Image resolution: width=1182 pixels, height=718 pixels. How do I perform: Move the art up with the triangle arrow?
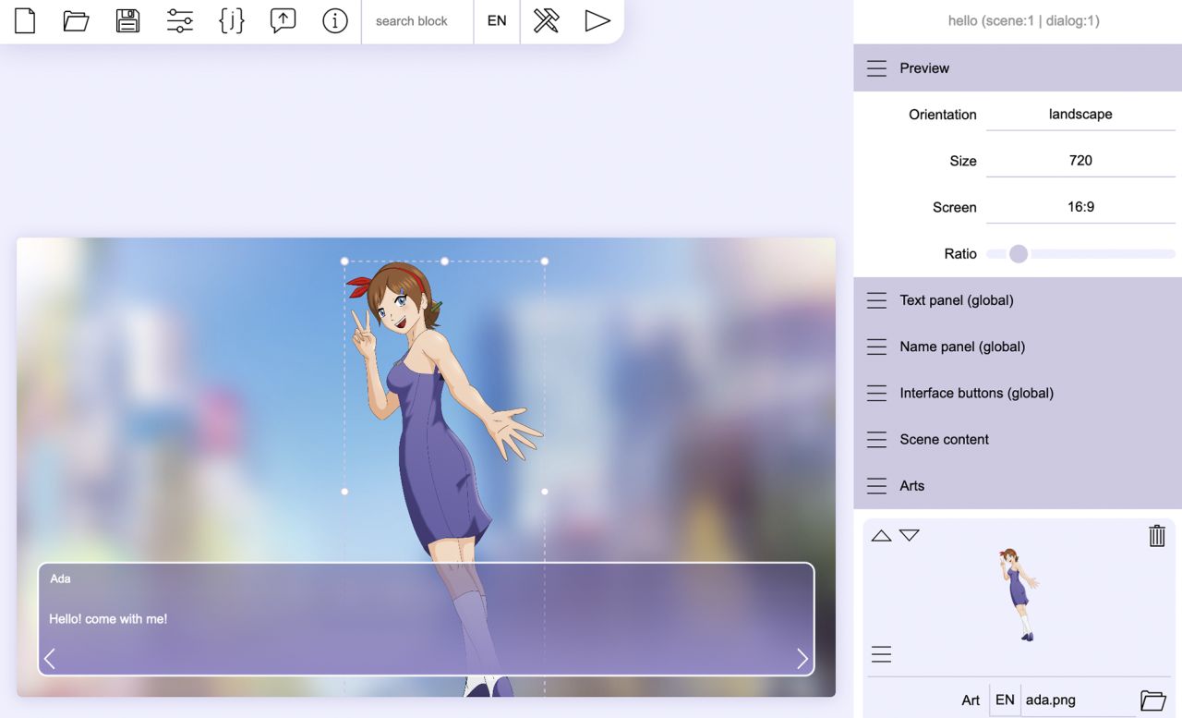(x=882, y=535)
